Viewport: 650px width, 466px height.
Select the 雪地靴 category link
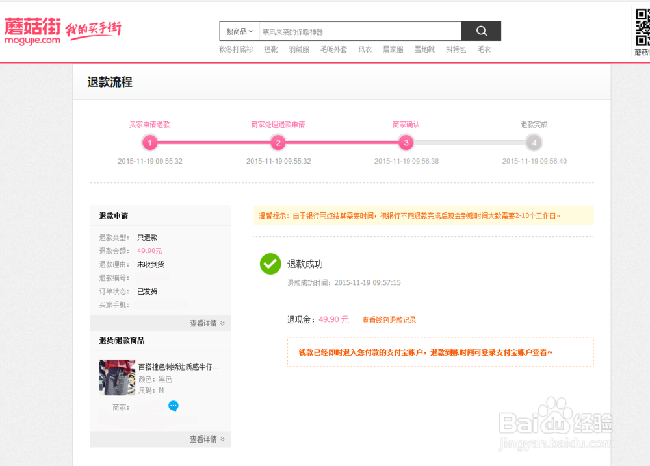coord(424,49)
